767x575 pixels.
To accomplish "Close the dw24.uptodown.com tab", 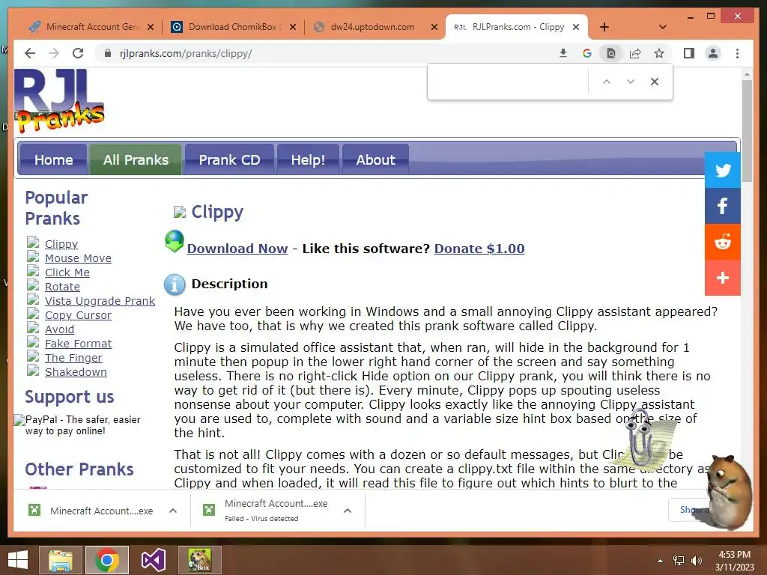I will (434, 27).
